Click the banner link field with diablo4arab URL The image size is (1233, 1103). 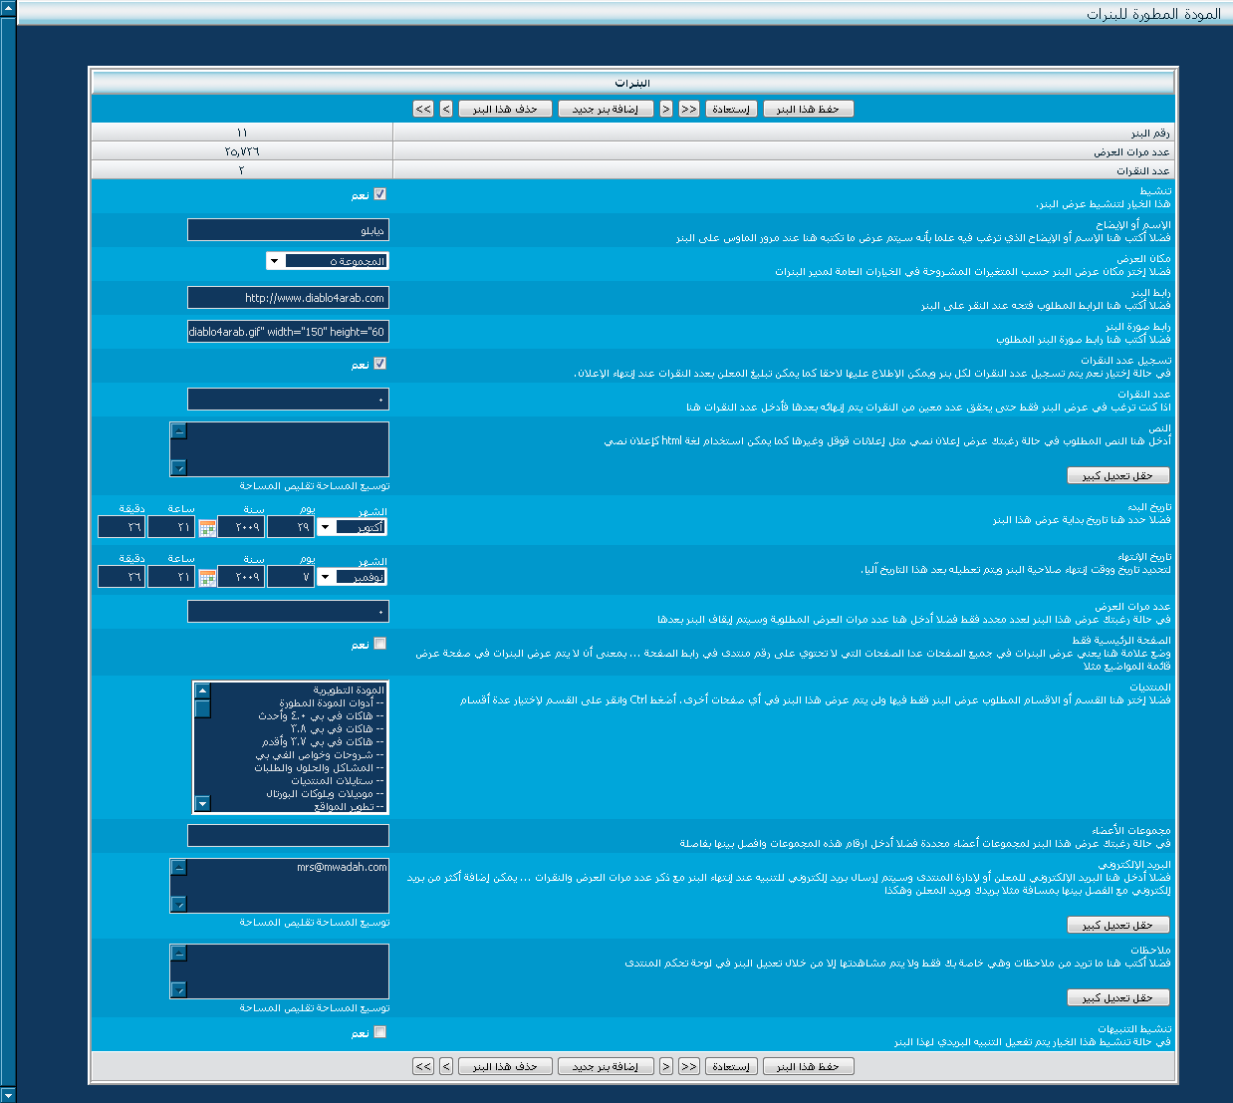288,298
